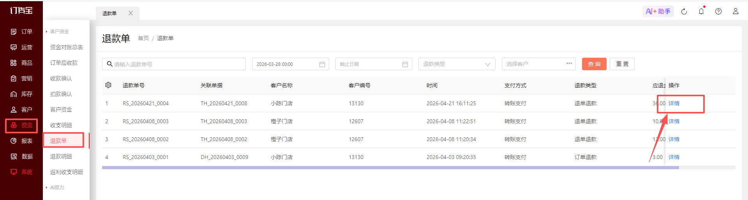Click the 查询 button
The image size is (748, 200).
(594, 64)
